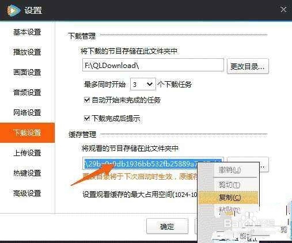Viewport: 292px width, 243px height.
Task: Click 更改目录... for download folder
Action: [248, 66]
